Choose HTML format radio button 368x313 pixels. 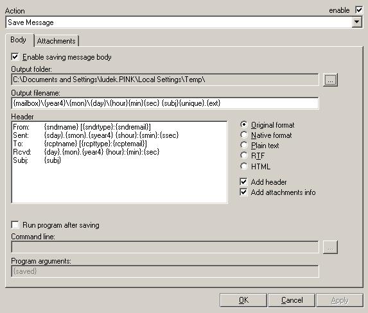pyautogui.click(x=244, y=166)
